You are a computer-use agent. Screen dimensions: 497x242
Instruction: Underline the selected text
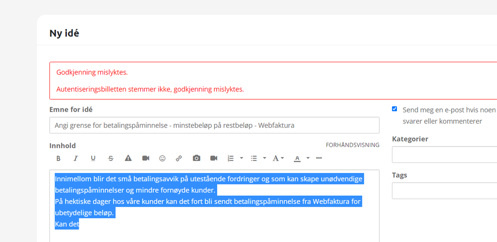[93, 158]
